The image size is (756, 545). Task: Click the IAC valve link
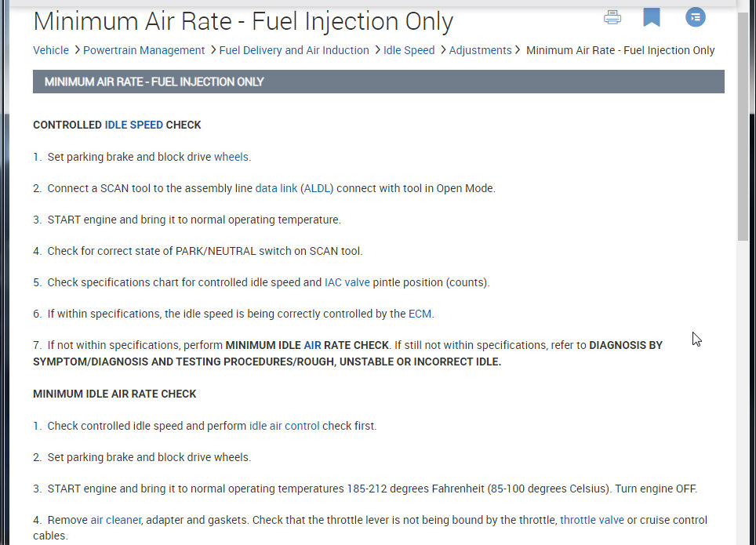point(347,282)
